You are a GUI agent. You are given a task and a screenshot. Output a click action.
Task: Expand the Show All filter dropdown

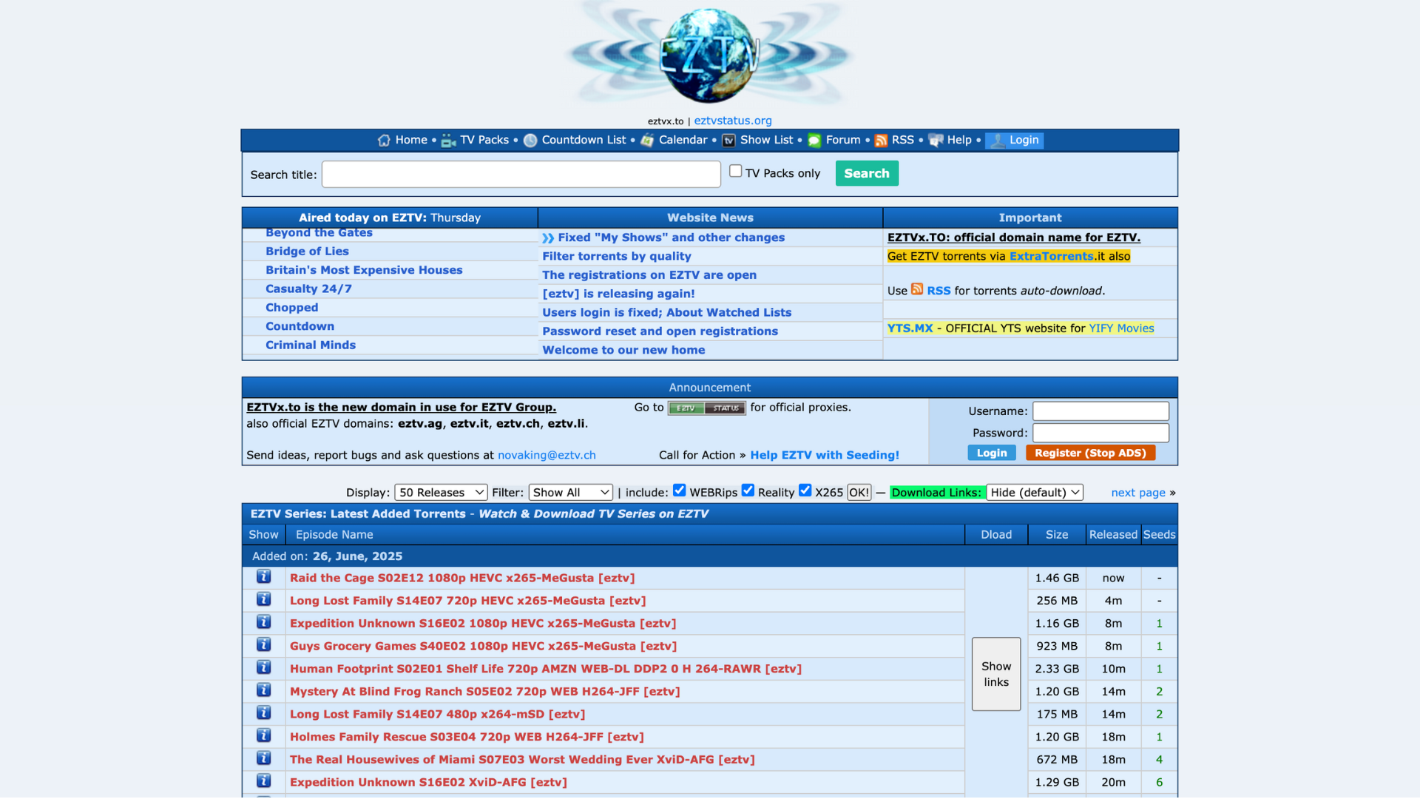(x=569, y=492)
